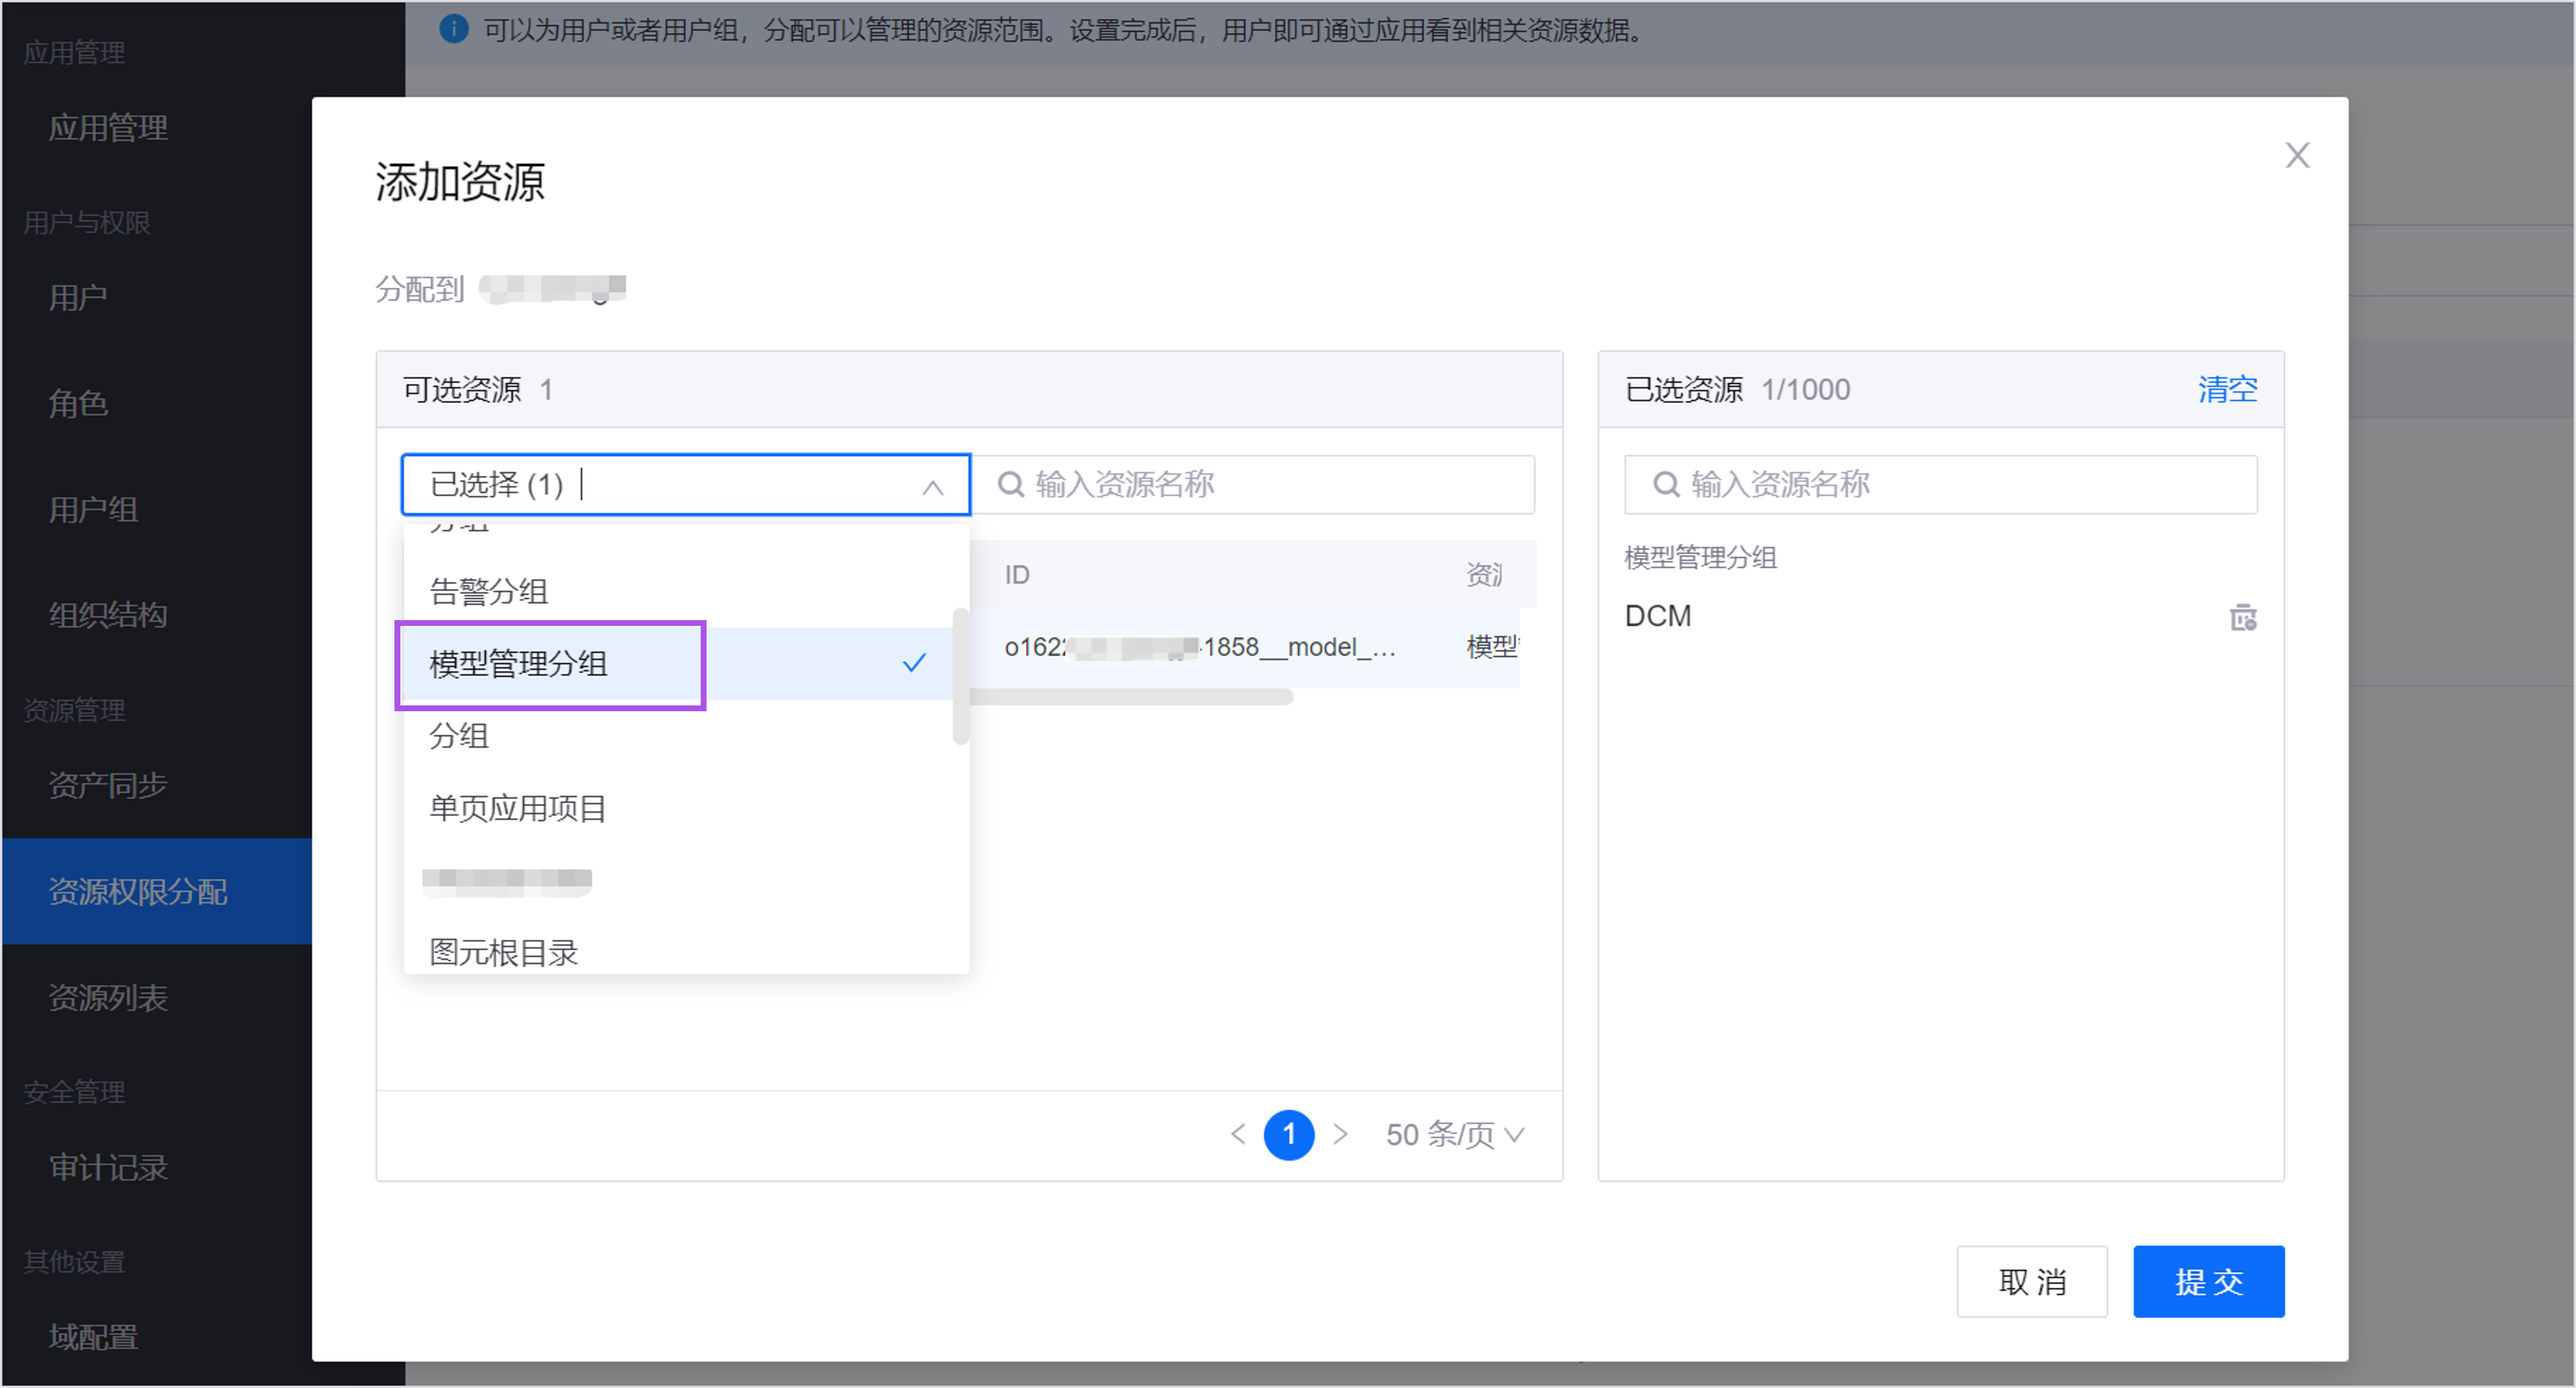Click search icon in available resources field
The height and width of the screenshot is (1388, 2576).
tap(1011, 485)
